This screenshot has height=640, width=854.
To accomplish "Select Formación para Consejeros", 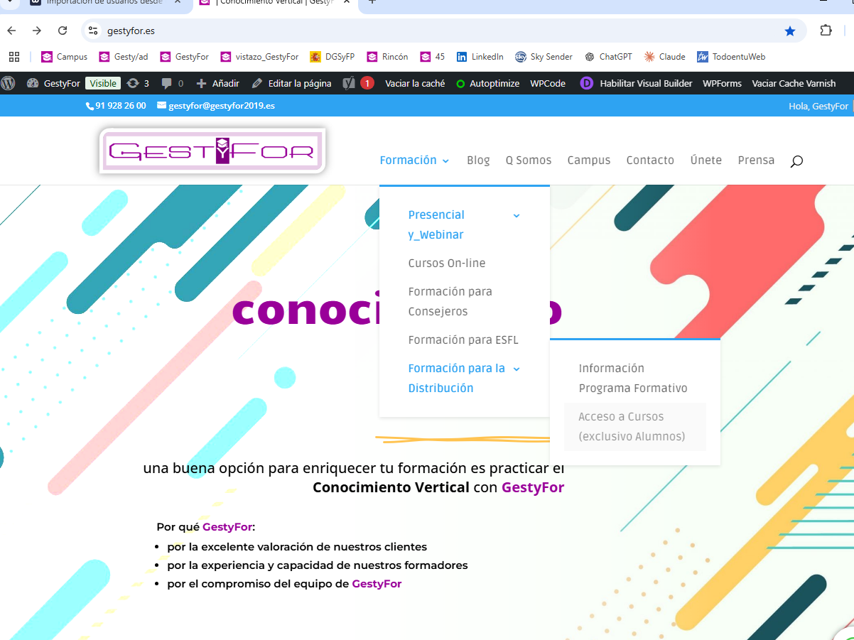I will point(450,301).
